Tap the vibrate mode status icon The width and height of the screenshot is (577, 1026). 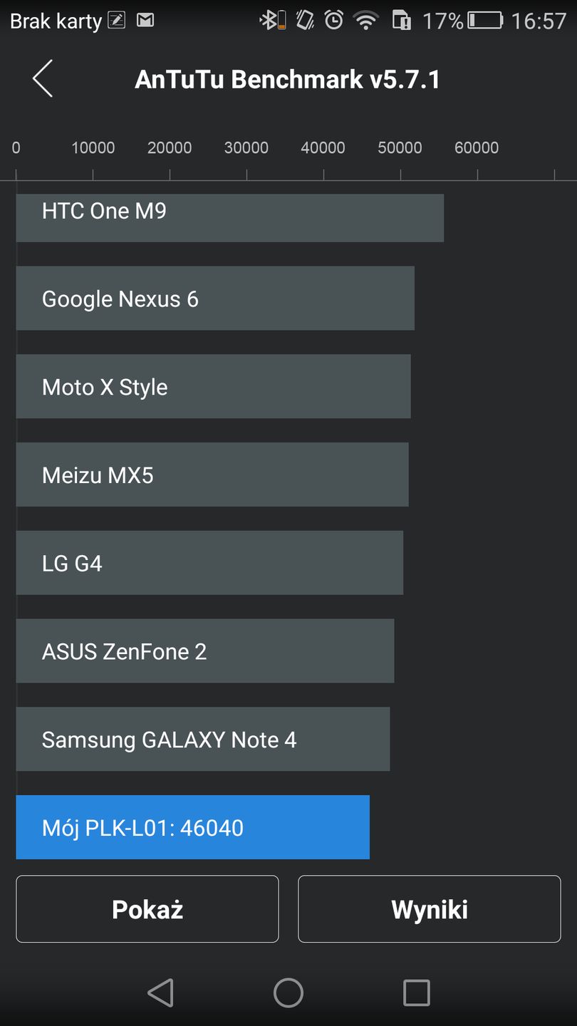(x=305, y=20)
